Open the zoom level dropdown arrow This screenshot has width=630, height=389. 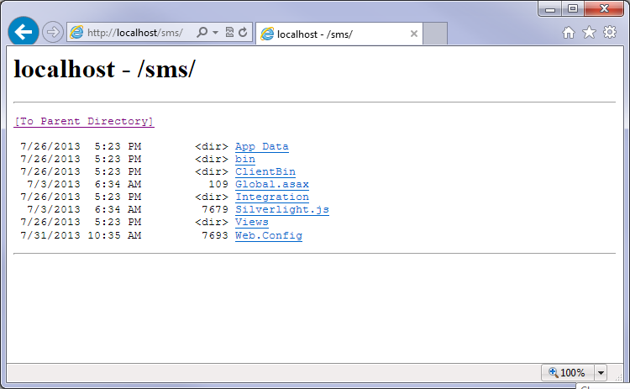pyautogui.click(x=601, y=372)
